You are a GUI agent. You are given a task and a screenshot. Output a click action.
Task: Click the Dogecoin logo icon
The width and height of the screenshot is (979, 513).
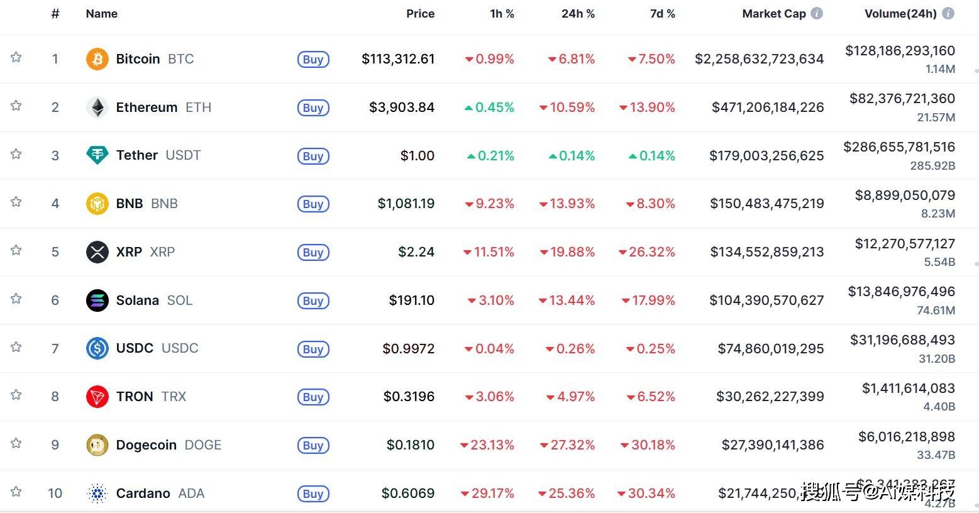(97, 445)
